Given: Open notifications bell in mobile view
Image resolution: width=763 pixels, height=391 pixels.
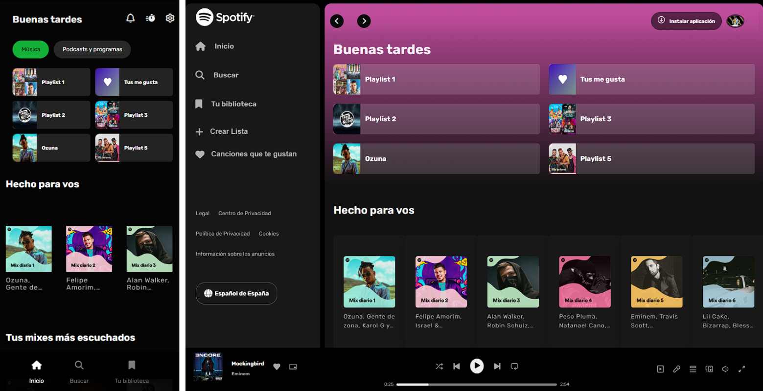Looking at the screenshot, I should point(131,18).
